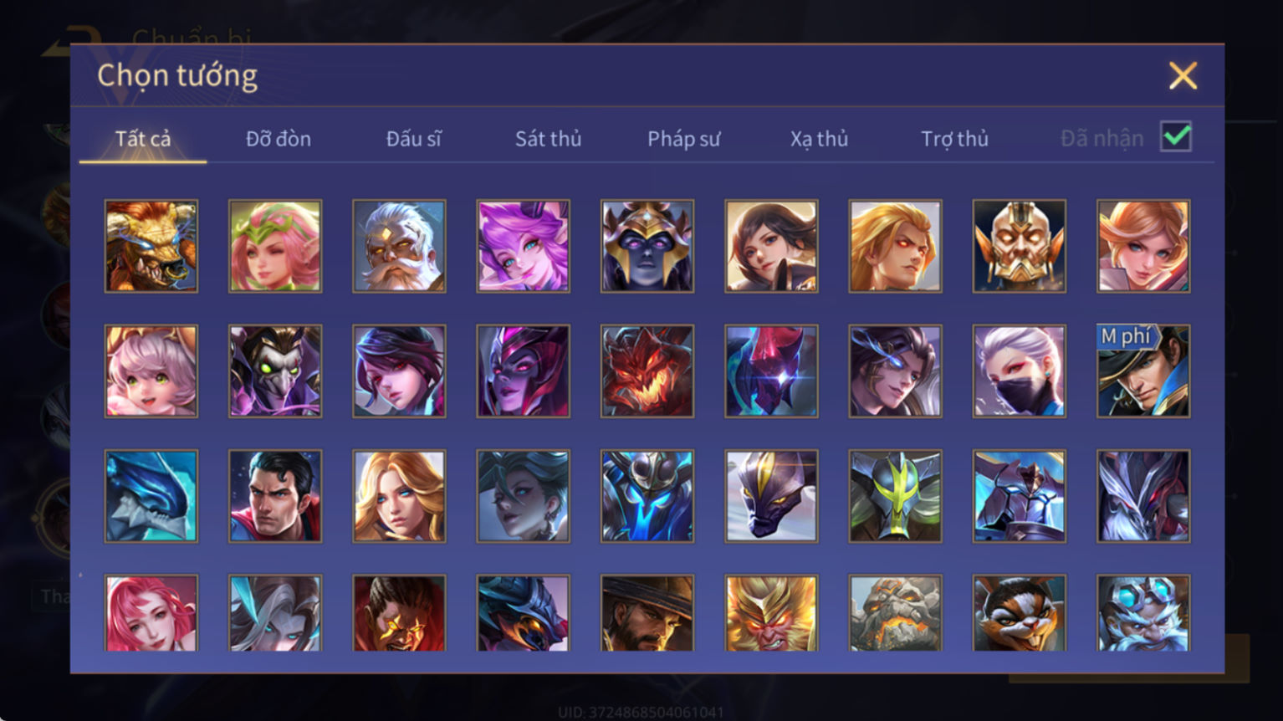
Task: Close the Chọn tướng dialog
Action: click(1183, 76)
